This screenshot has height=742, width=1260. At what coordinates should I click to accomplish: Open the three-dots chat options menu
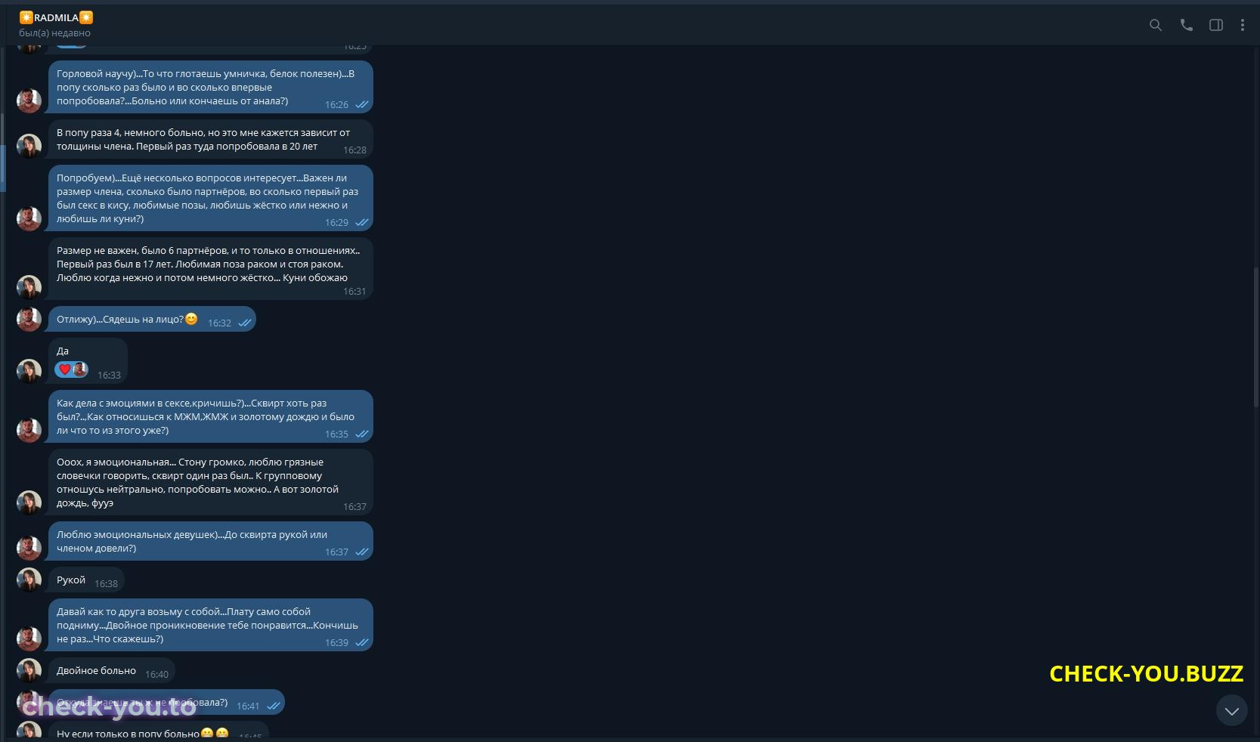pos(1242,25)
